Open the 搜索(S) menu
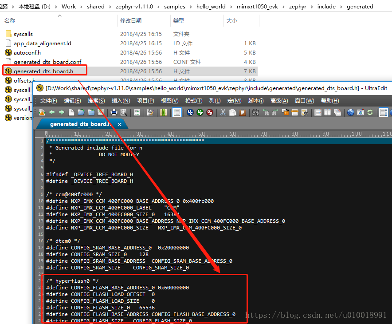 click(x=96, y=101)
